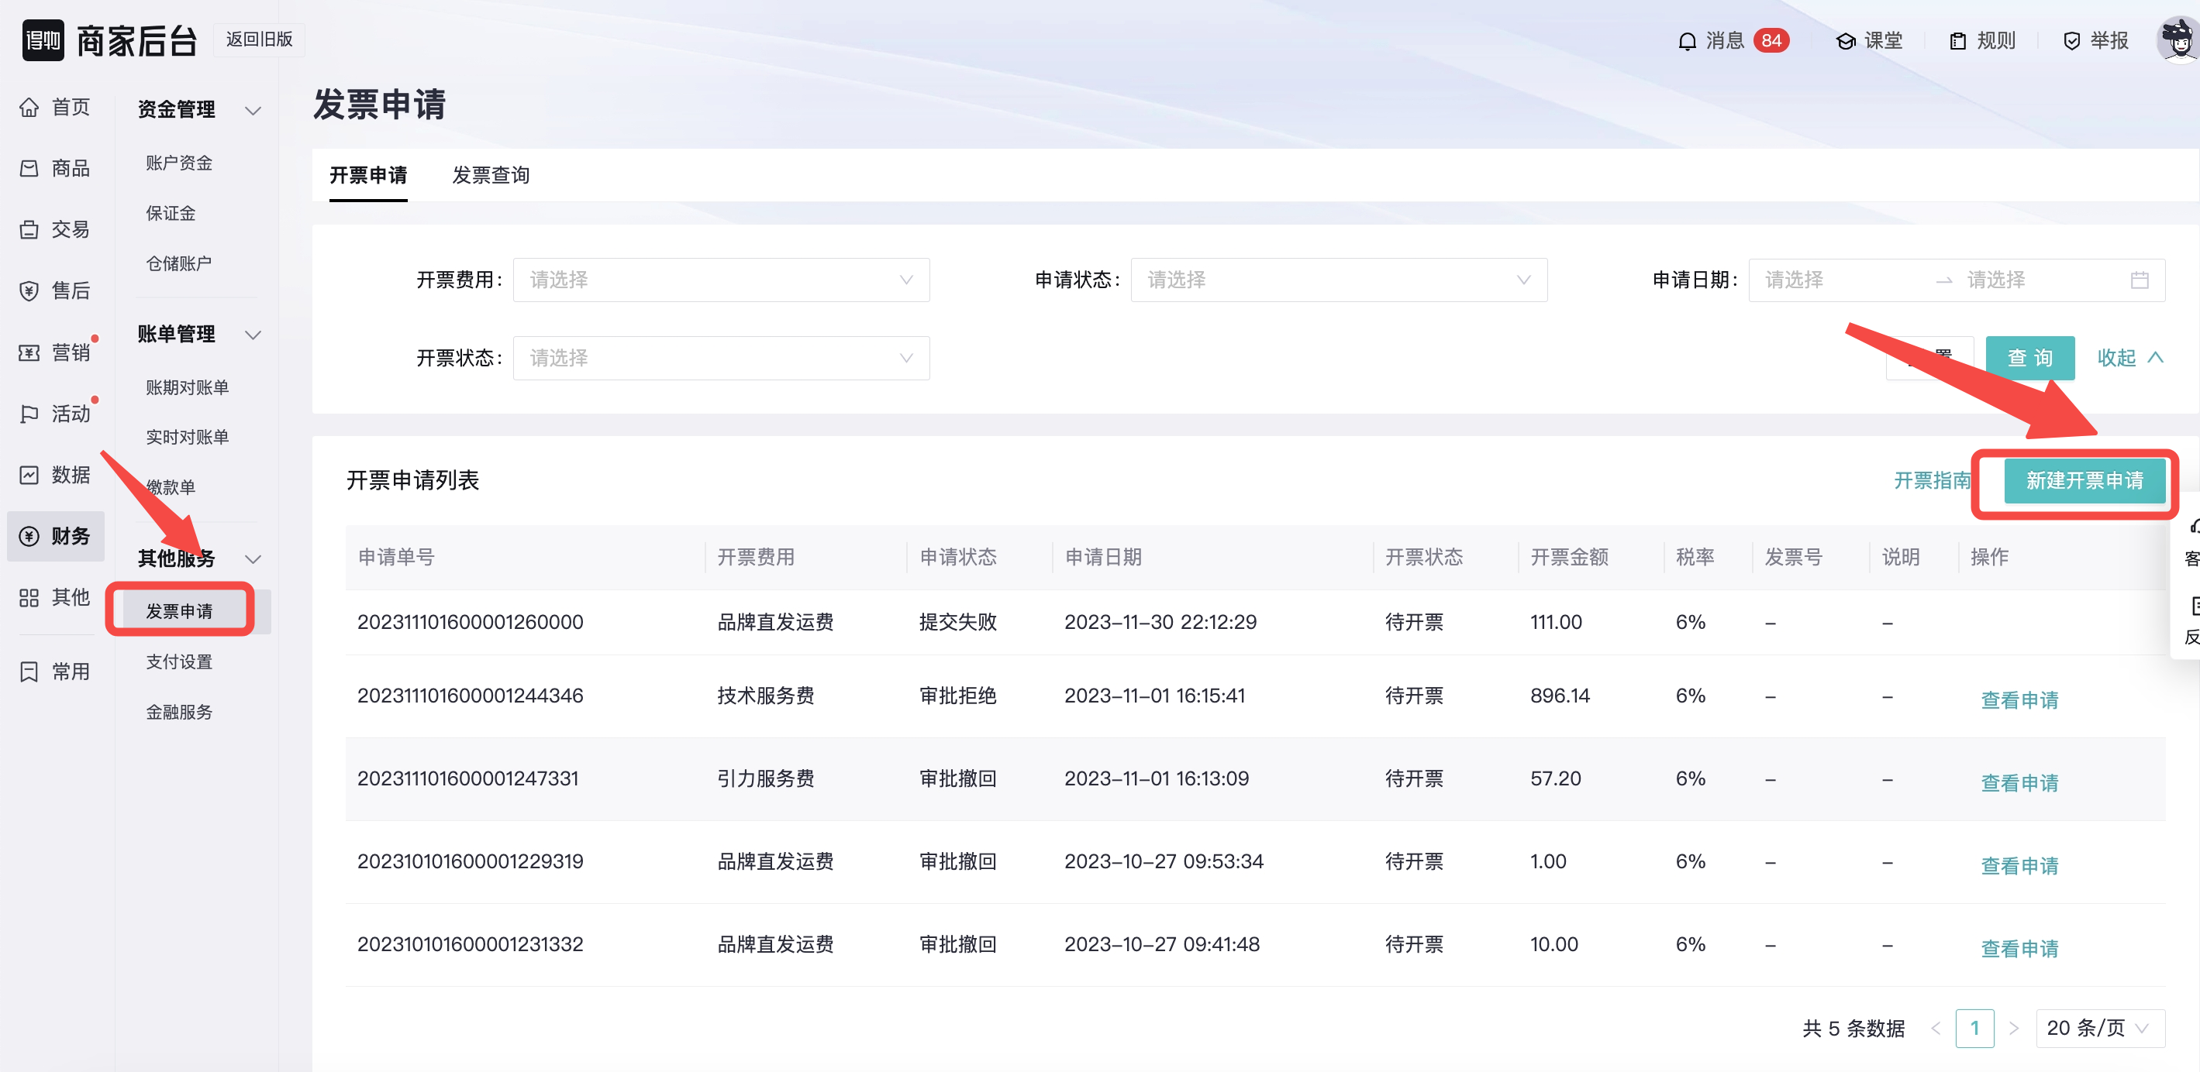Open 支付设置 in sidebar

[x=178, y=661]
